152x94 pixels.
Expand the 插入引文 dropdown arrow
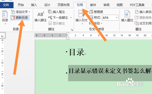coord(82,24)
